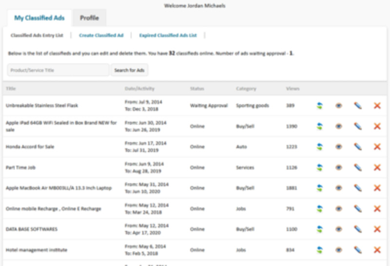Screen dimensions: 390x266
Task: Click the Welcome Jordan Michaels text
Action: pyautogui.click(x=195, y=5)
